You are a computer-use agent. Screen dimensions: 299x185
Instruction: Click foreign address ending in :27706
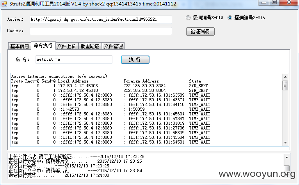(154, 128)
